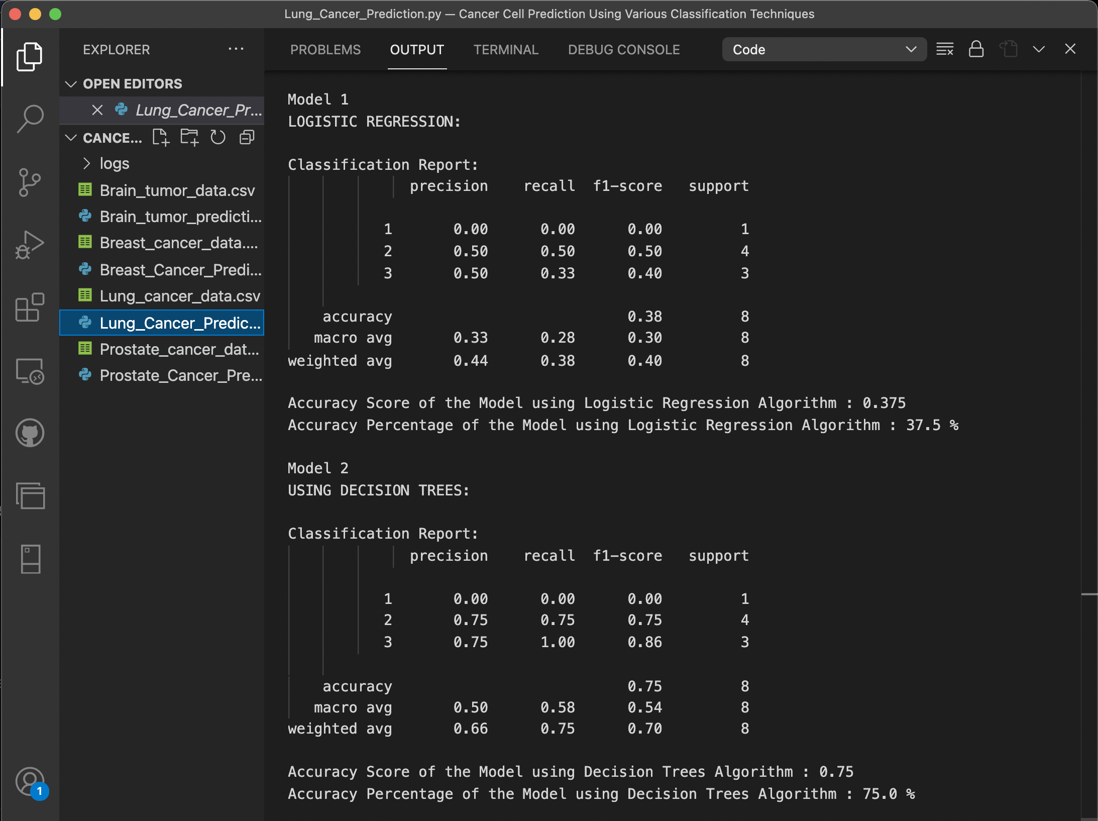This screenshot has height=821, width=1098.
Task: Open the Extensions view
Action: (30, 307)
